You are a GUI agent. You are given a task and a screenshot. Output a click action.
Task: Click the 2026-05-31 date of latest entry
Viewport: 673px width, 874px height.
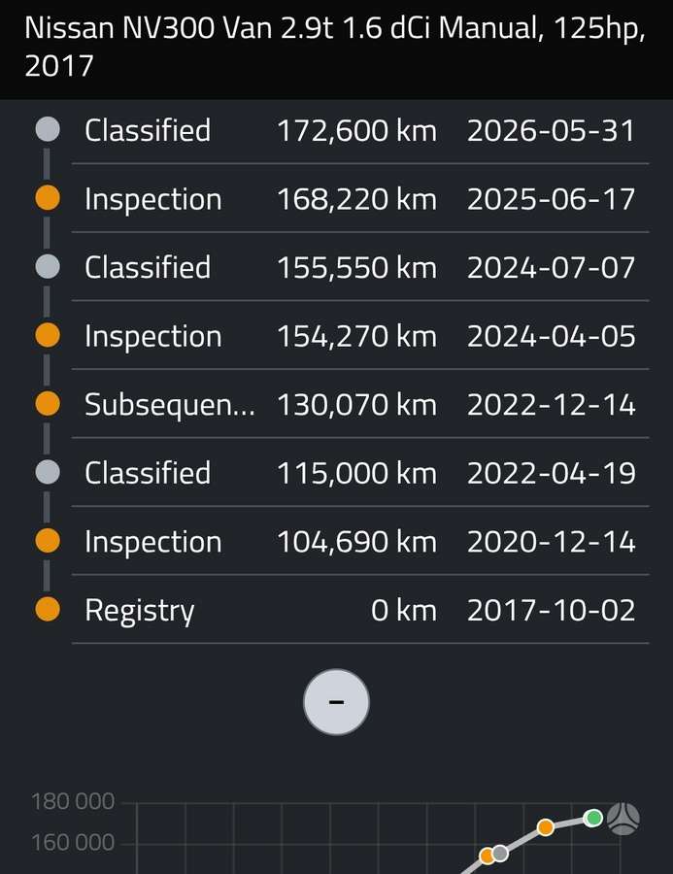(551, 131)
